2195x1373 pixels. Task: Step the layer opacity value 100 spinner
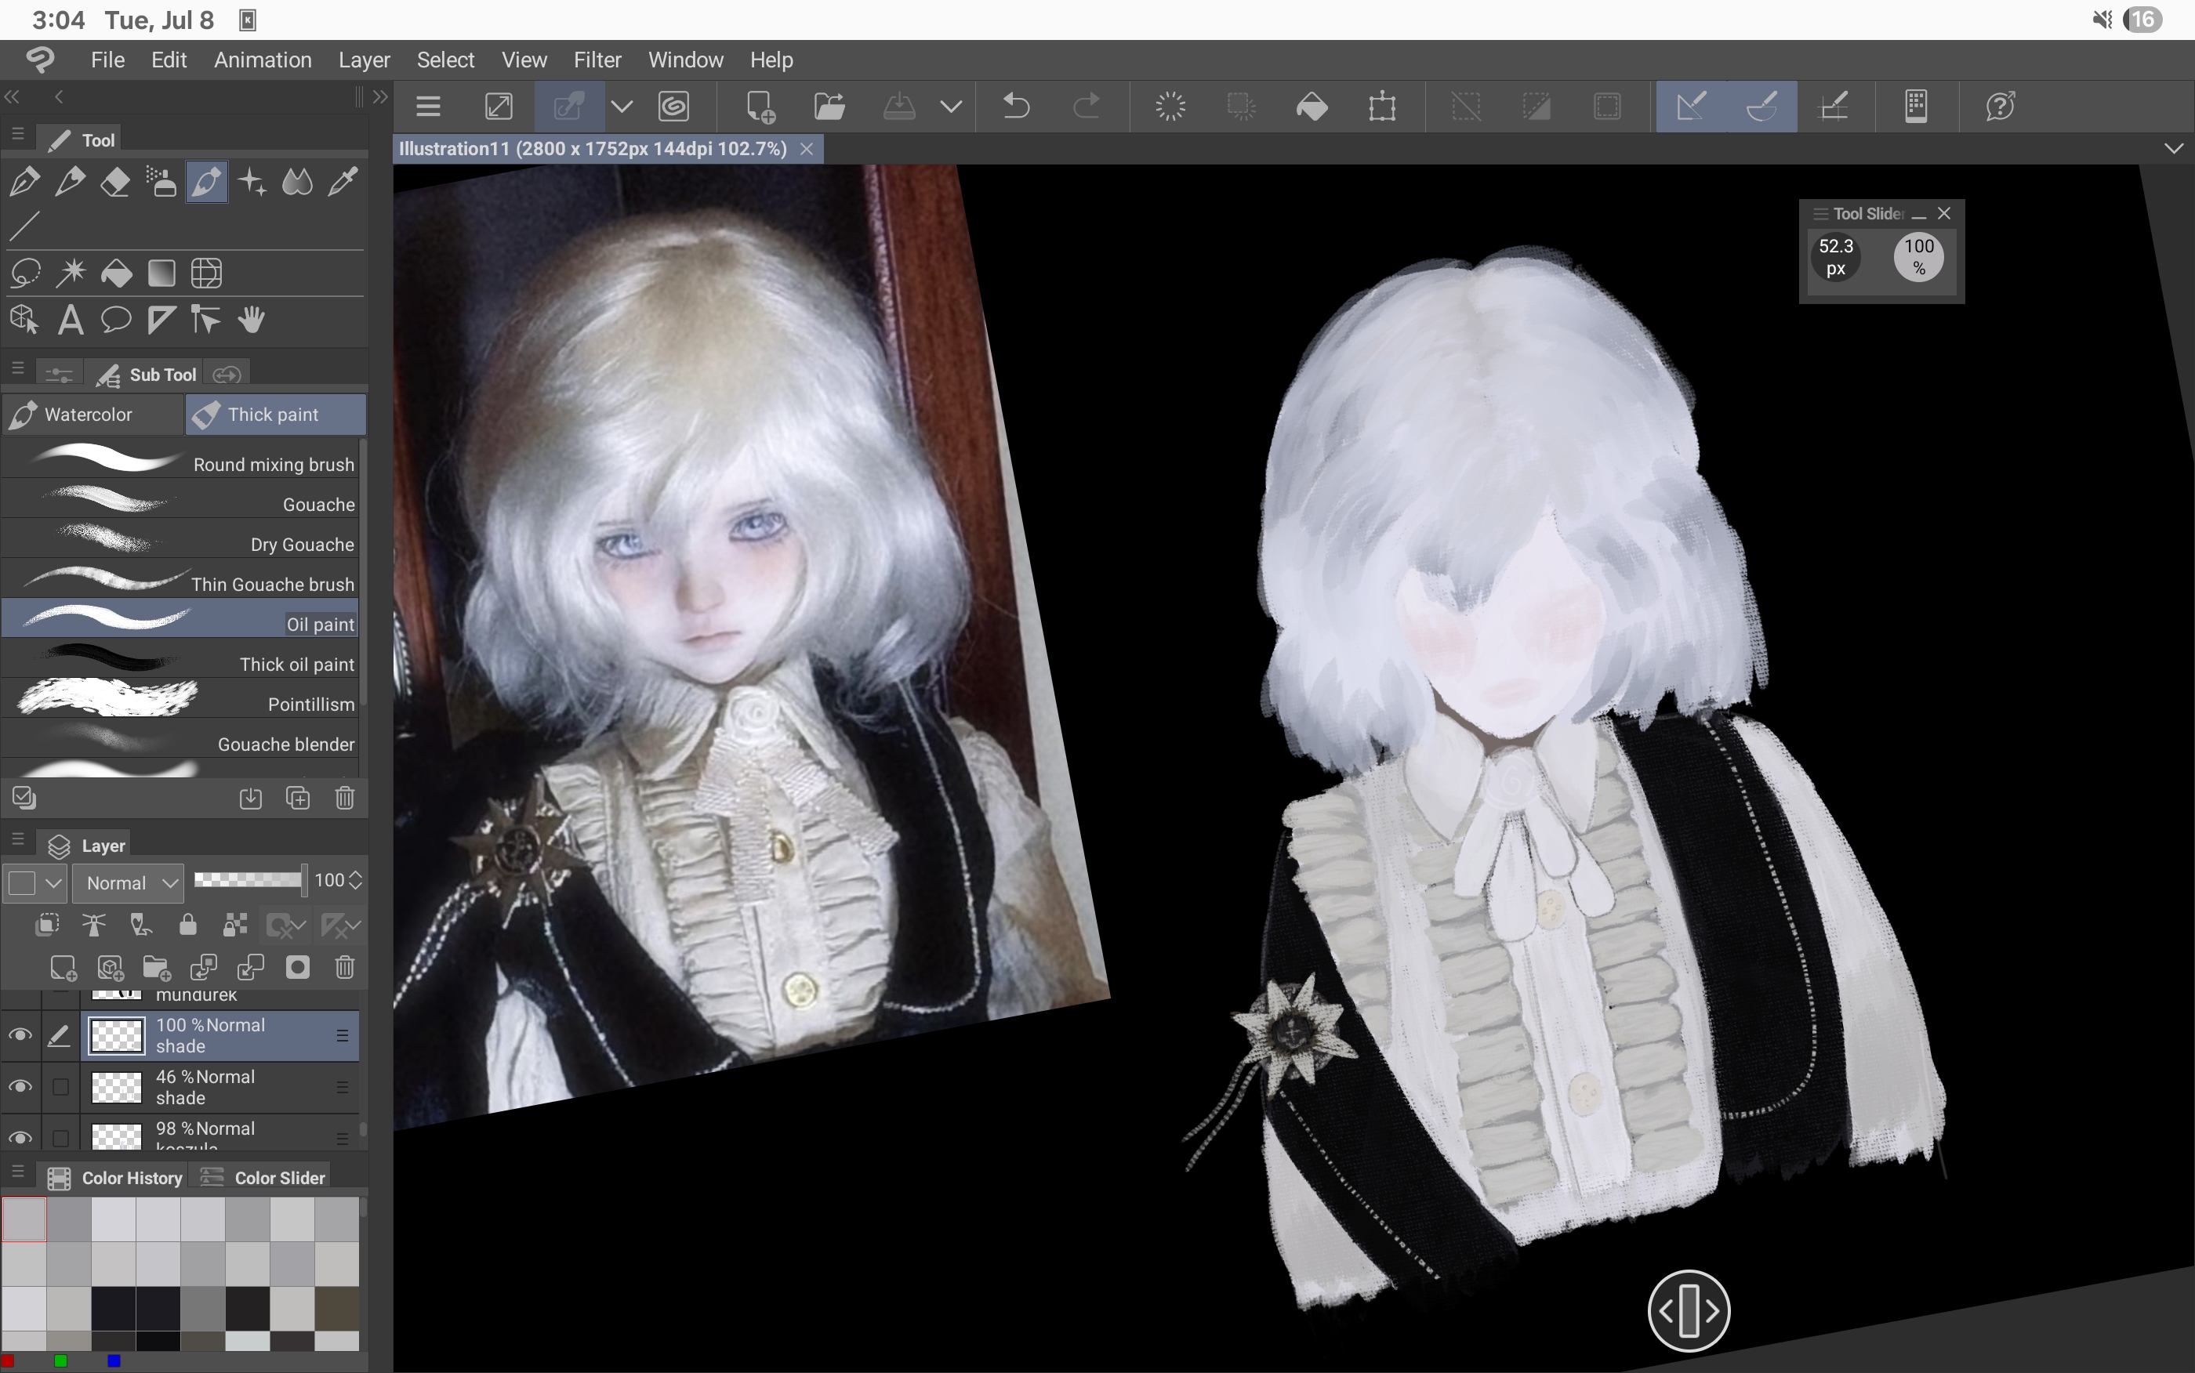coord(356,880)
